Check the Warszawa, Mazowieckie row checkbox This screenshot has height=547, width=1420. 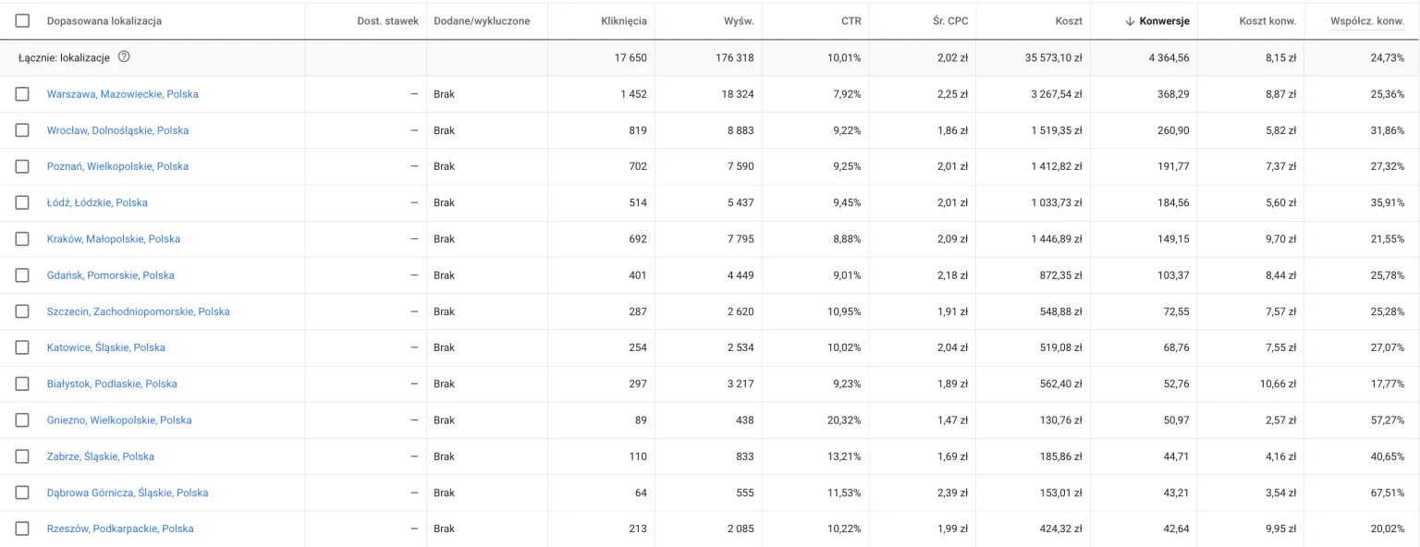(x=22, y=94)
